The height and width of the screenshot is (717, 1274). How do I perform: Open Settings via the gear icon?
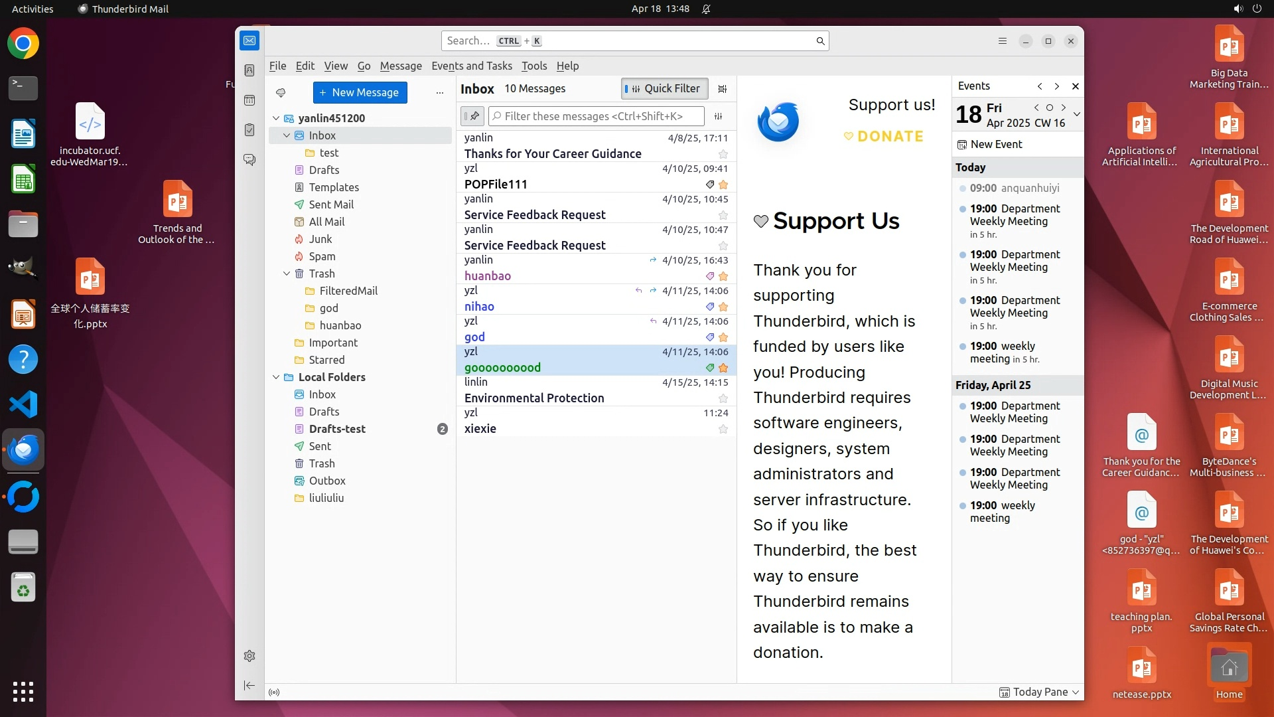click(x=249, y=656)
